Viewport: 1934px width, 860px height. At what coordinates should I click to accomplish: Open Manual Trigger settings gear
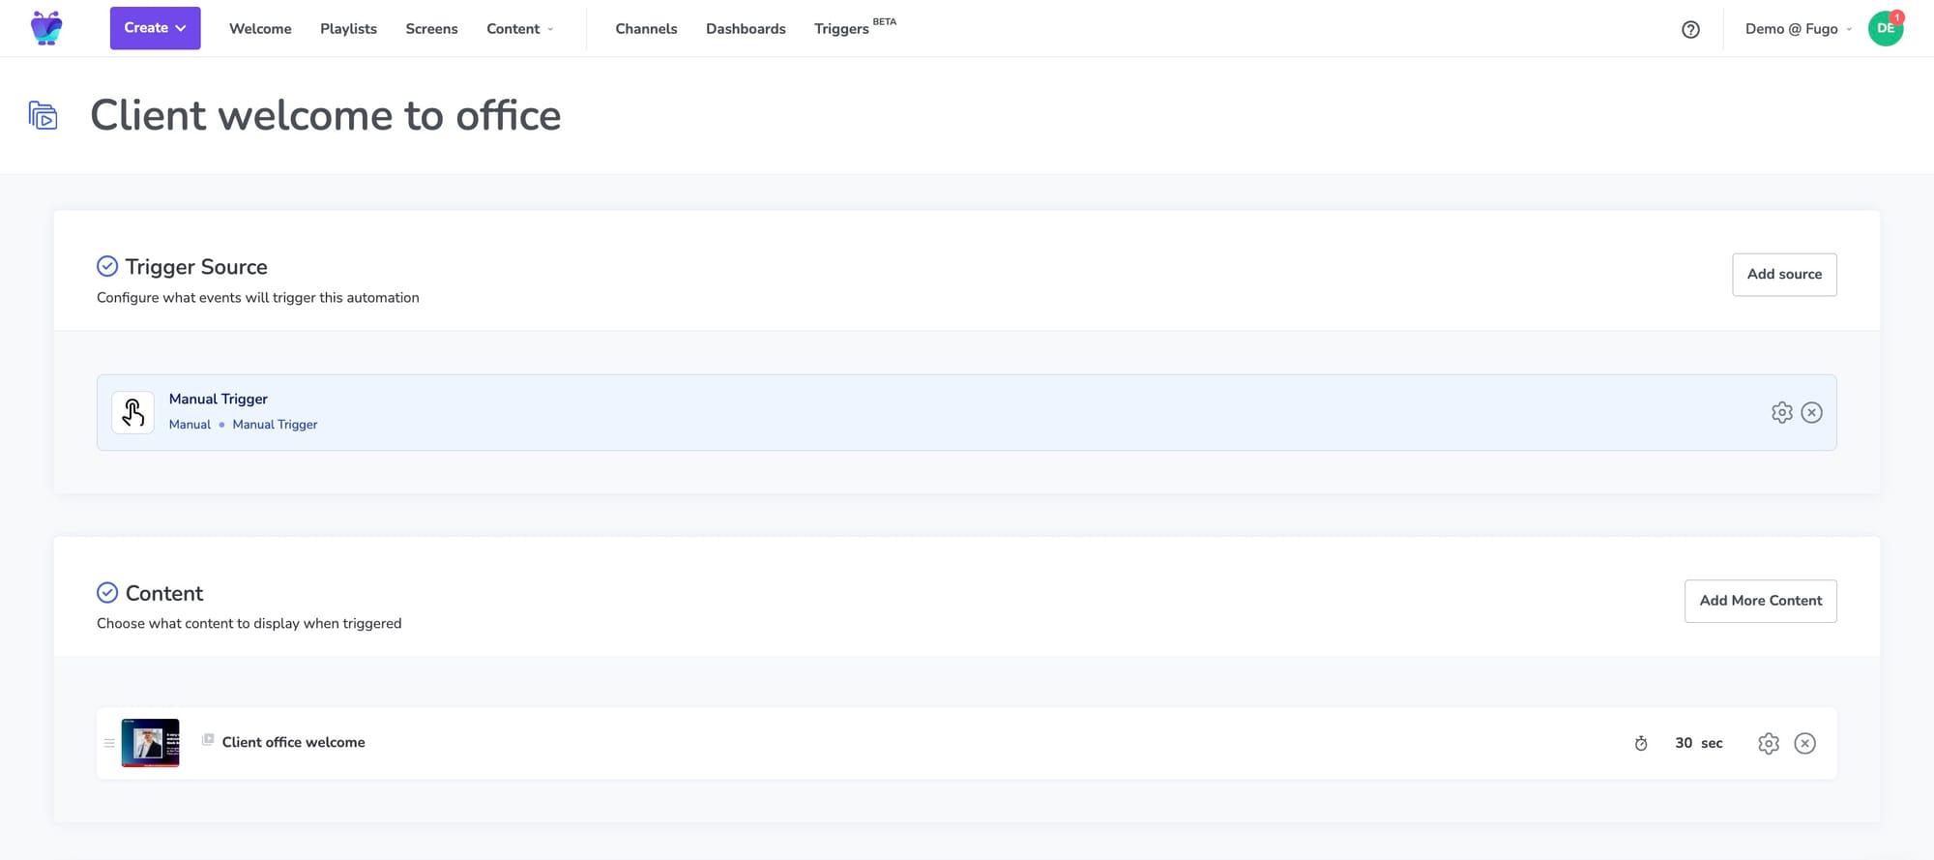[1781, 412]
